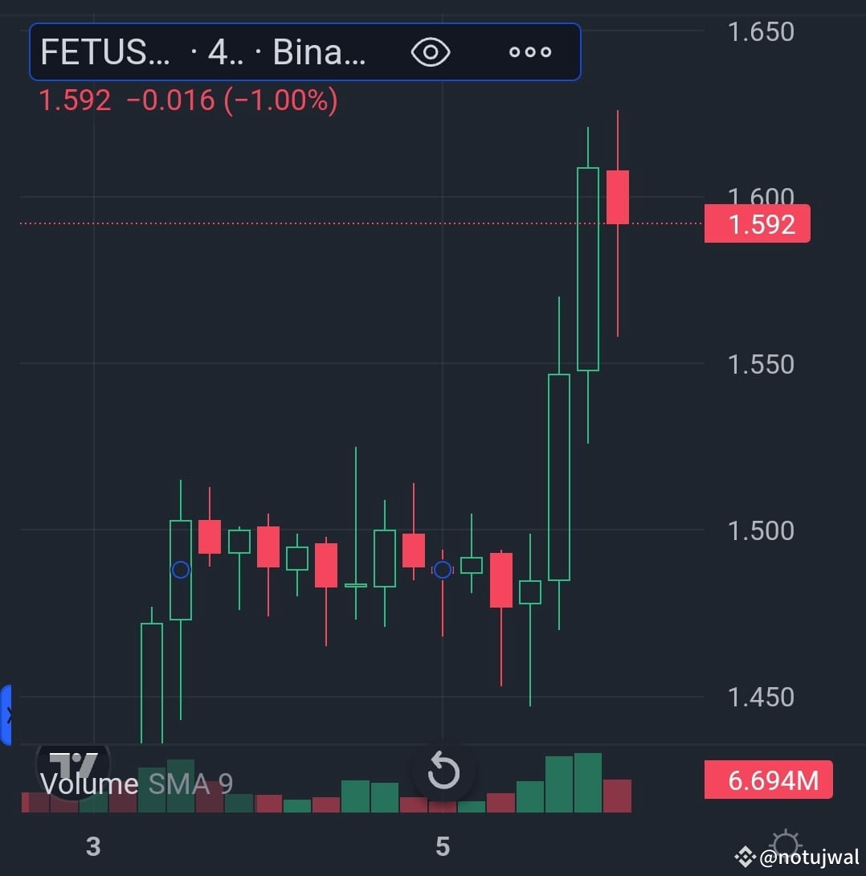Click the red current price tag 1.592

click(x=756, y=223)
